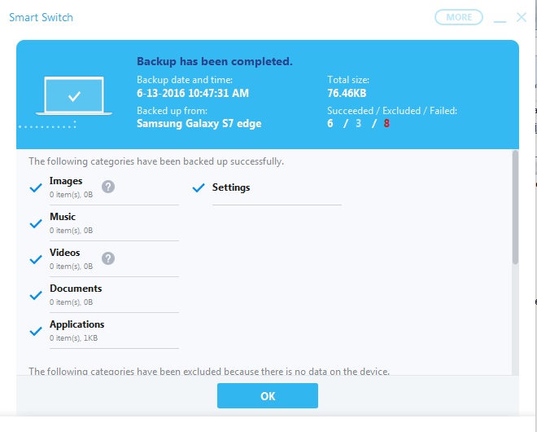The width and height of the screenshot is (537, 432).
Task: Click the checkmark beside Music
Action: pos(36,223)
